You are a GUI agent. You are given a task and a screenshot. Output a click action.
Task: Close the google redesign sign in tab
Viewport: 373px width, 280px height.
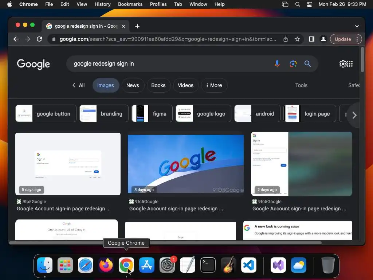[x=123, y=26]
